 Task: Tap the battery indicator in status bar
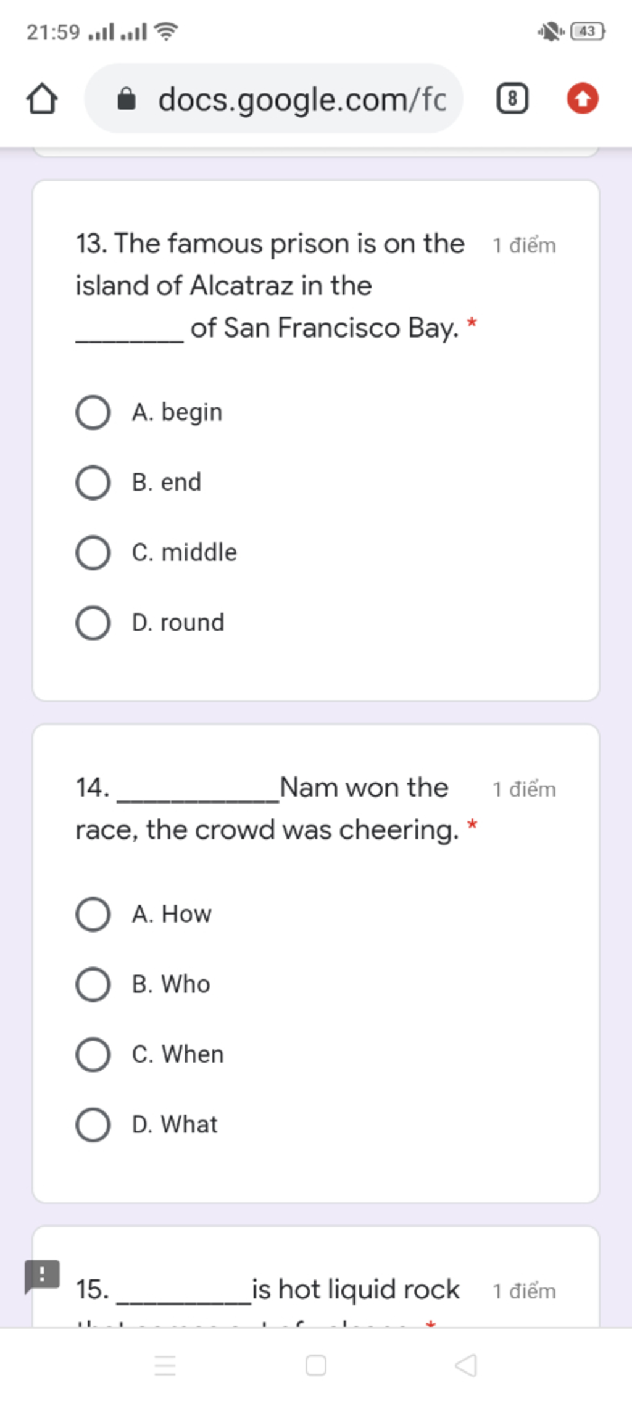click(x=588, y=31)
